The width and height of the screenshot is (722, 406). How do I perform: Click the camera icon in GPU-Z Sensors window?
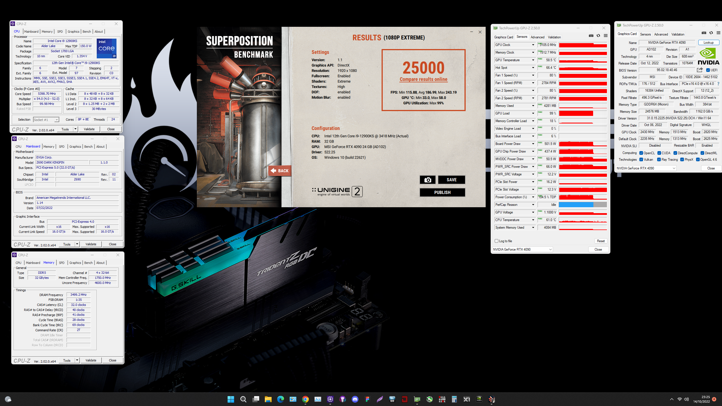591,36
